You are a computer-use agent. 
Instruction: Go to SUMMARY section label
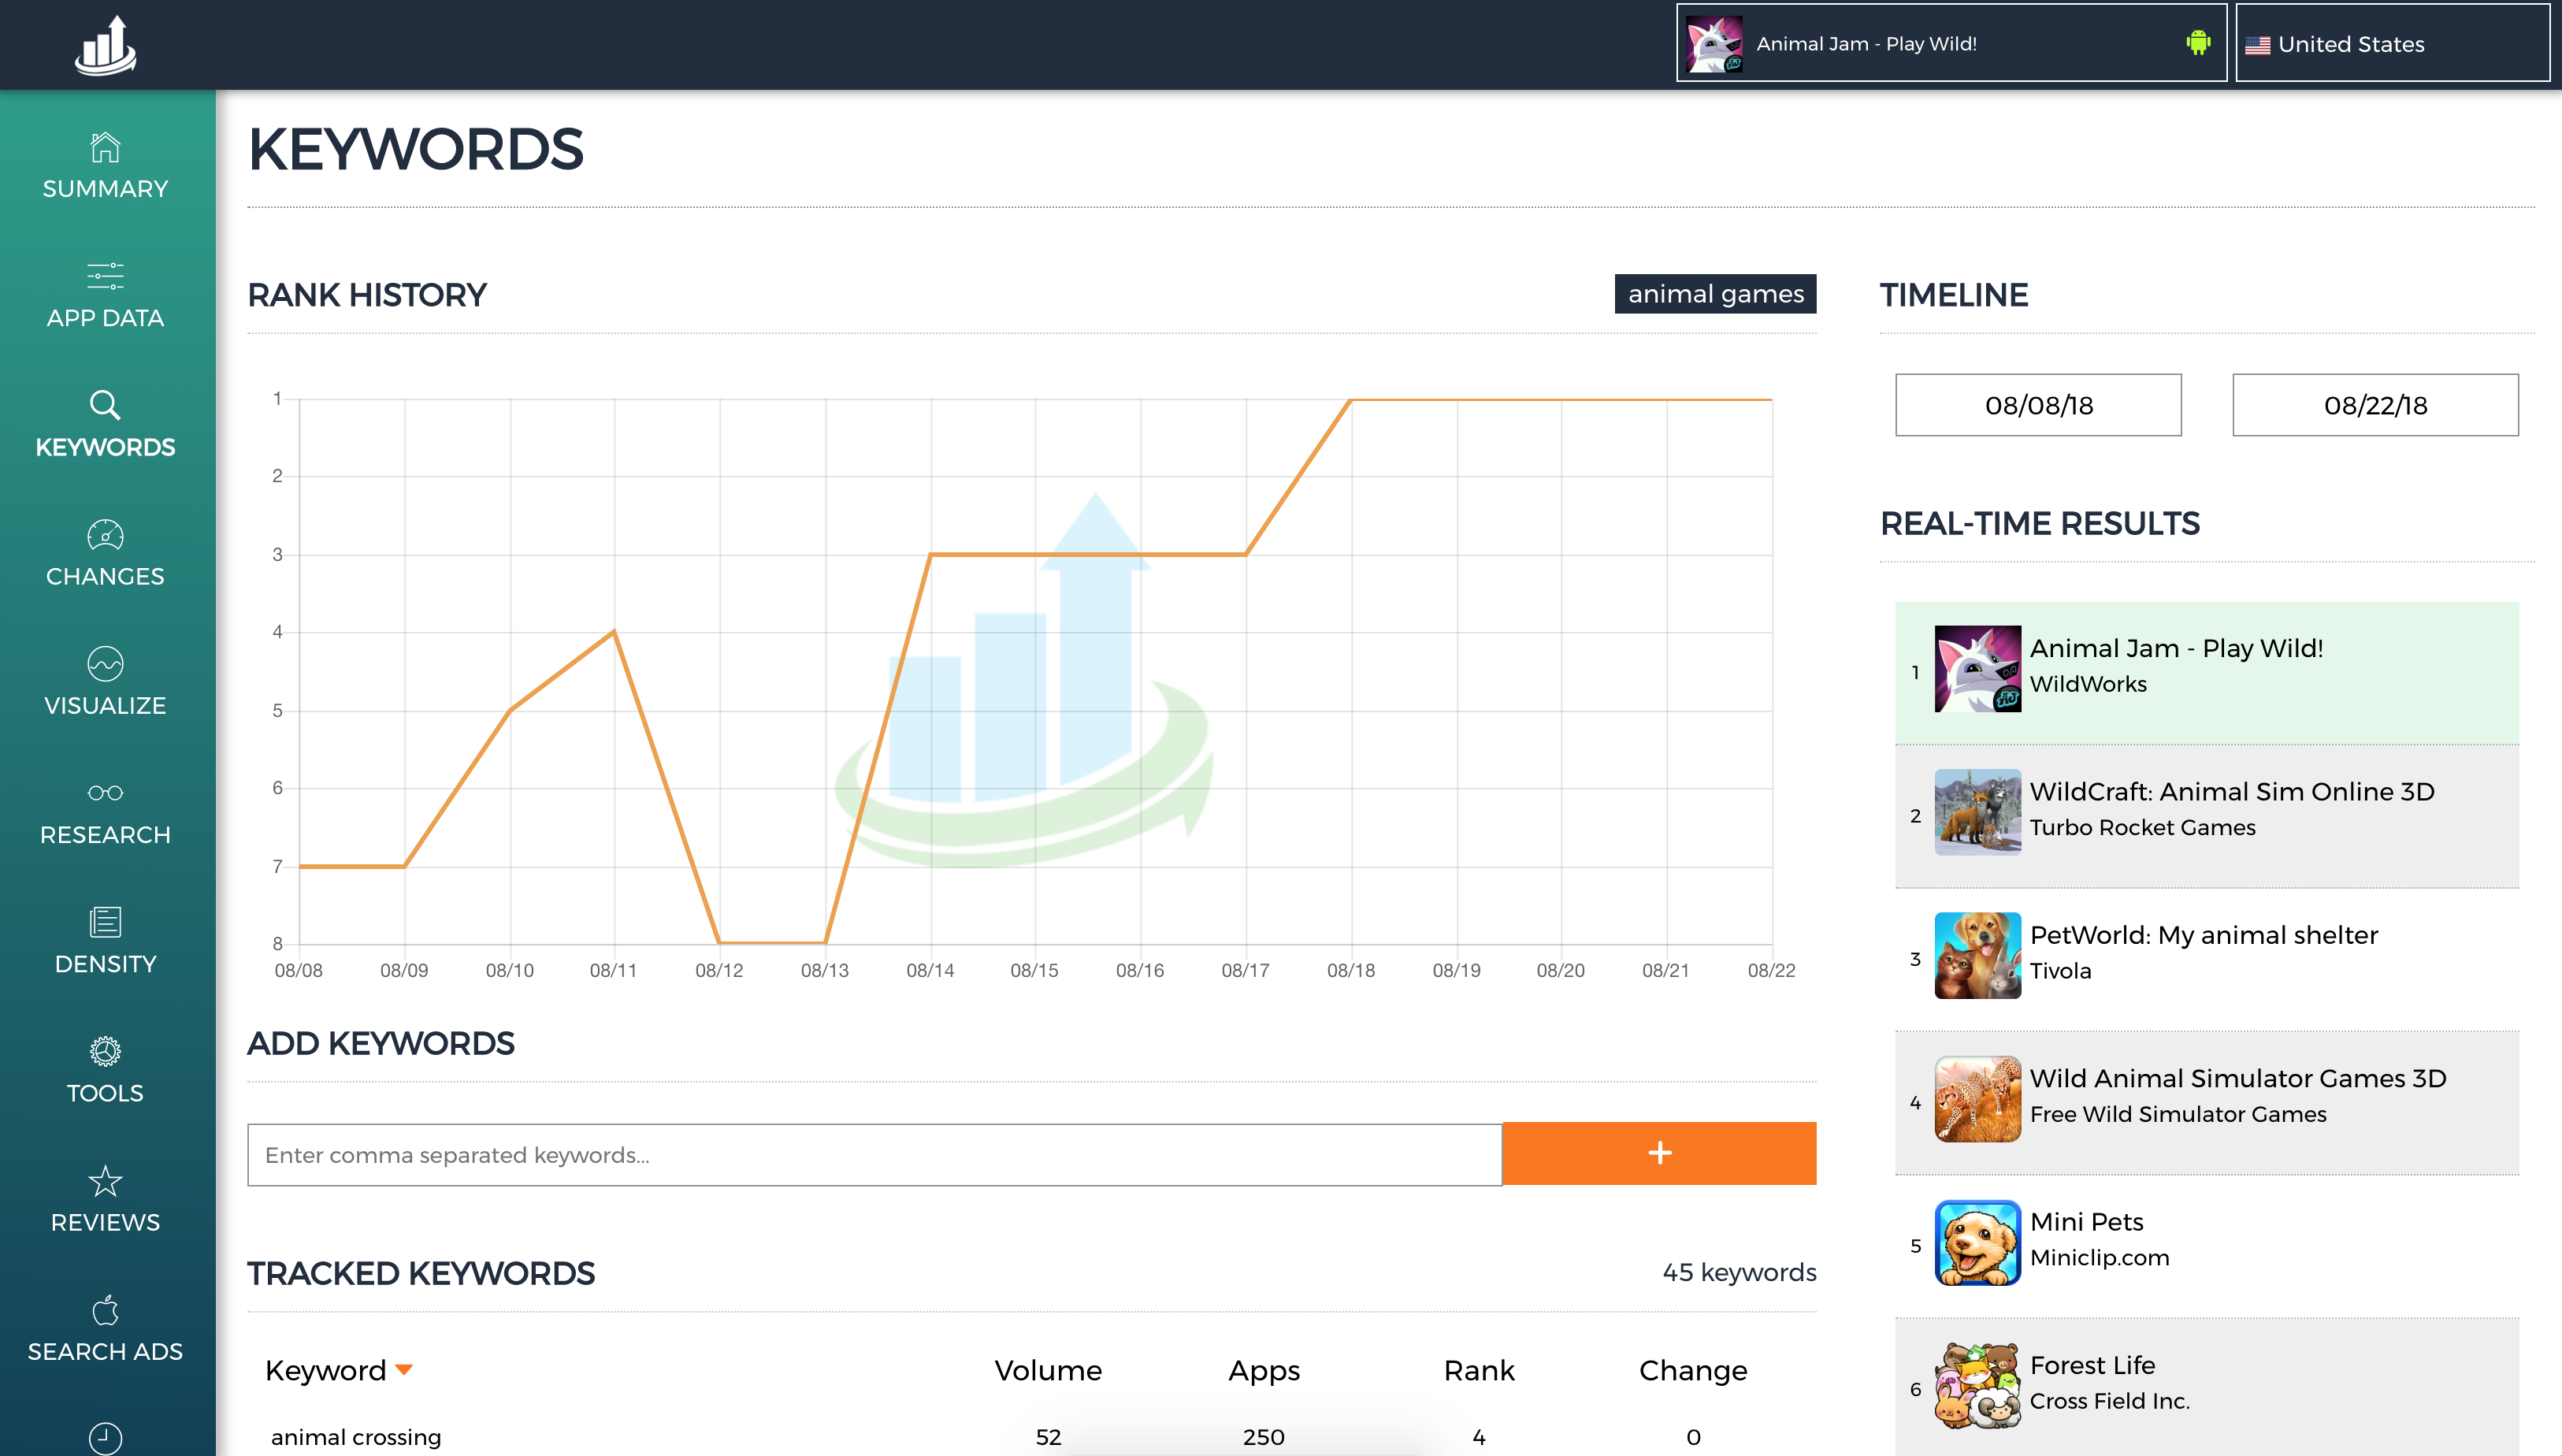(105, 189)
